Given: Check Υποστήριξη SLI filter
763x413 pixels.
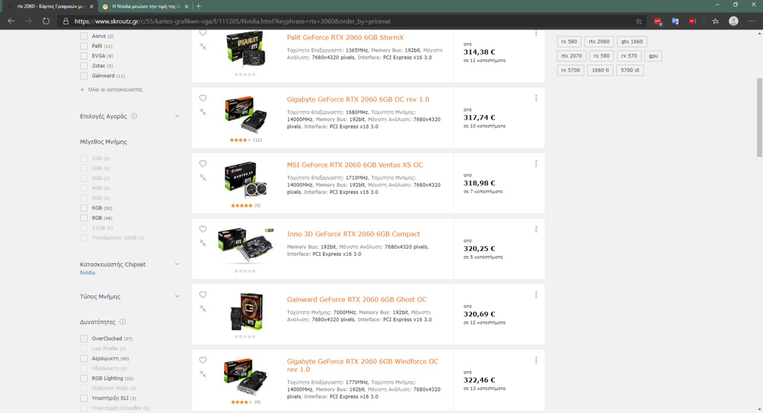Looking at the screenshot, I should pos(84,398).
